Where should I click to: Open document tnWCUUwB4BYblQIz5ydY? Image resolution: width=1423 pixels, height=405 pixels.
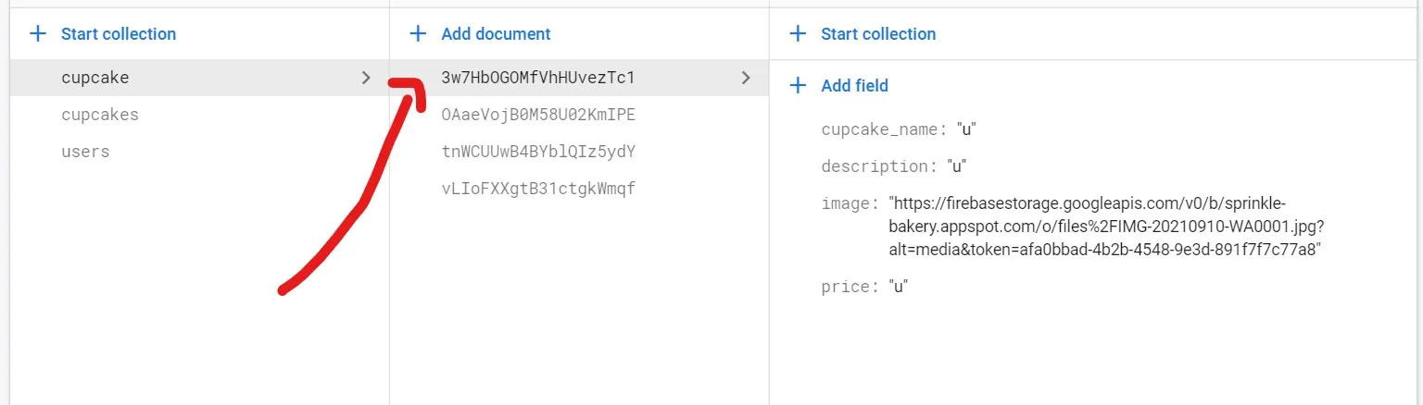click(538, 152)
